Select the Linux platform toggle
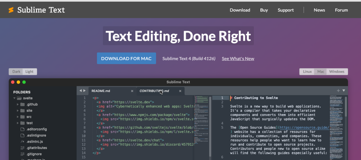361x160 pixels. 307,72
